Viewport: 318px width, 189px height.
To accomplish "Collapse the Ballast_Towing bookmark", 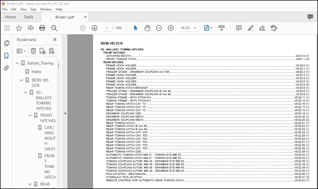I will [x=17, y=63].
